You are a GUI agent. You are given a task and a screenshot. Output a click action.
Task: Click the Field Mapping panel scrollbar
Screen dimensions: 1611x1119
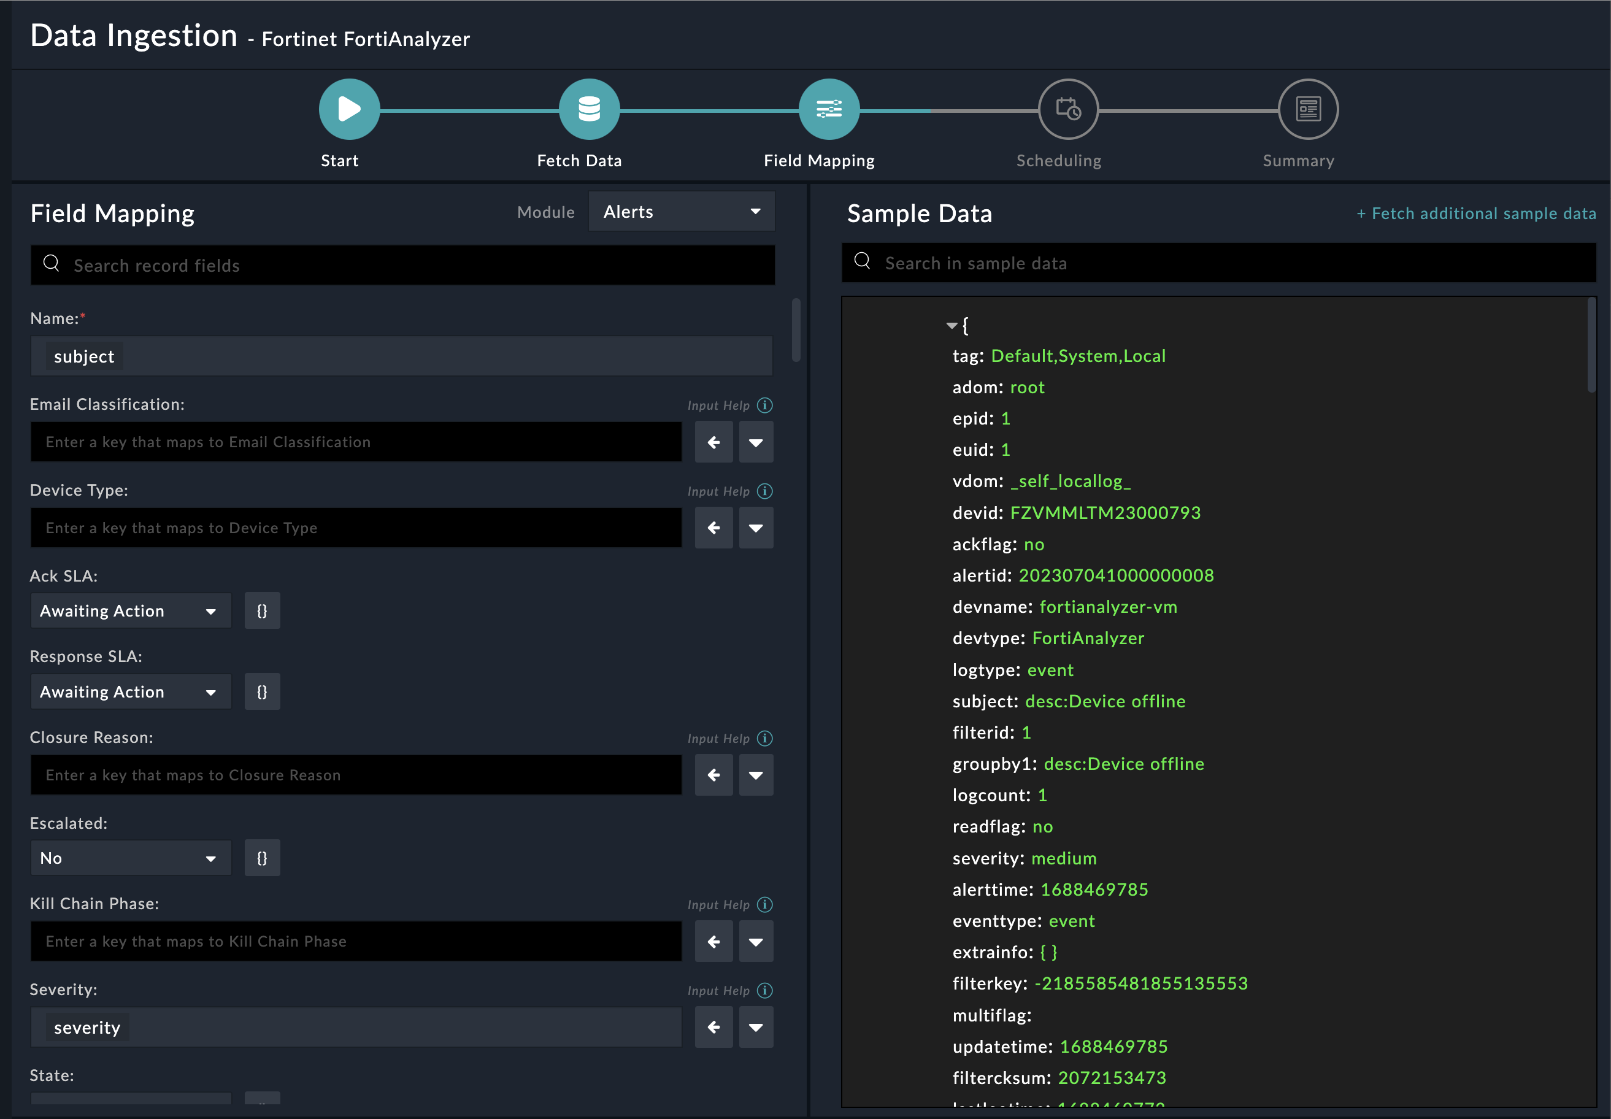click(796, 330)
